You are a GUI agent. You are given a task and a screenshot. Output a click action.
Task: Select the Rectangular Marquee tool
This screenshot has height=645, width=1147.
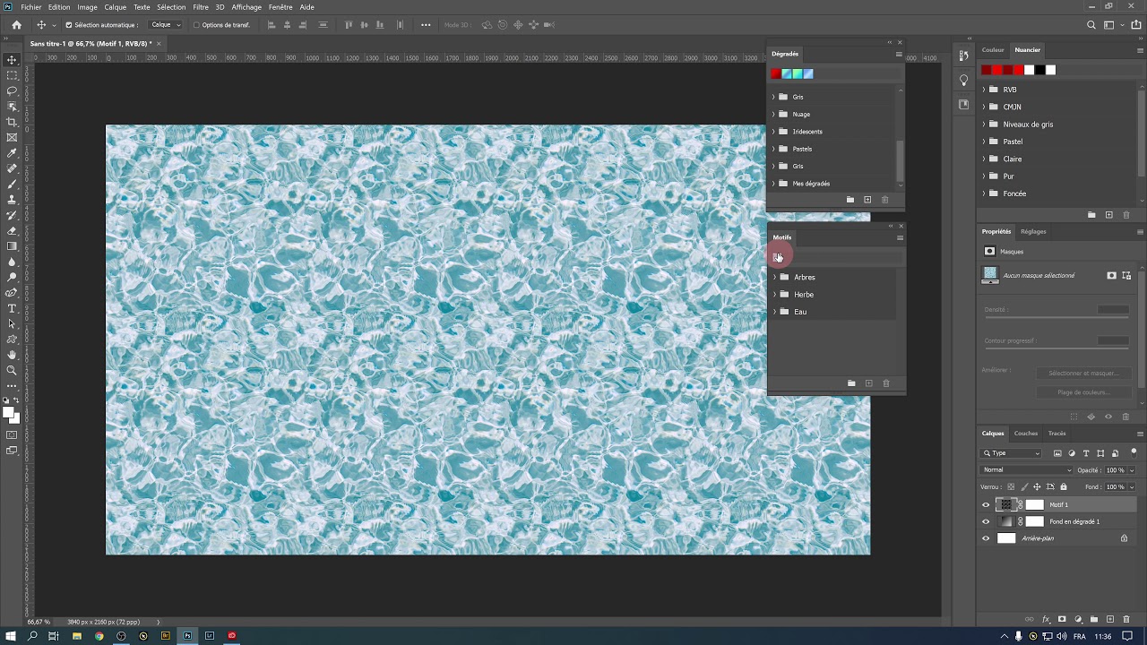pos(12,75)
